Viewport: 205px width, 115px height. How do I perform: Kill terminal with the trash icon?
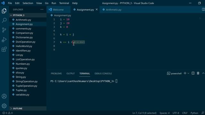[x=198, y=73]
